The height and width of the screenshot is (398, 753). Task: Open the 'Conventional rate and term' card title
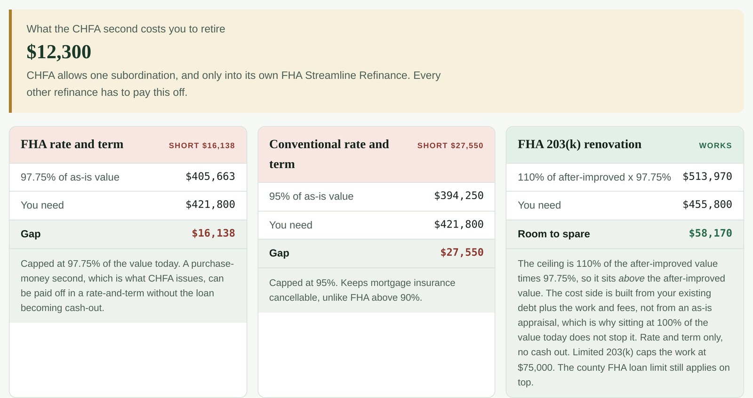click(x=329, y=154)
